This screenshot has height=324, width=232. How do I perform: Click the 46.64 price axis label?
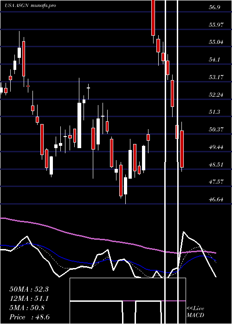tap(216, 199)
